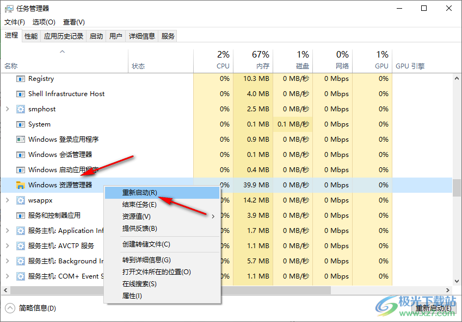Open the 选项(O) menu
This screenshot has height=322, width=462.
click(x=44, y=22)
